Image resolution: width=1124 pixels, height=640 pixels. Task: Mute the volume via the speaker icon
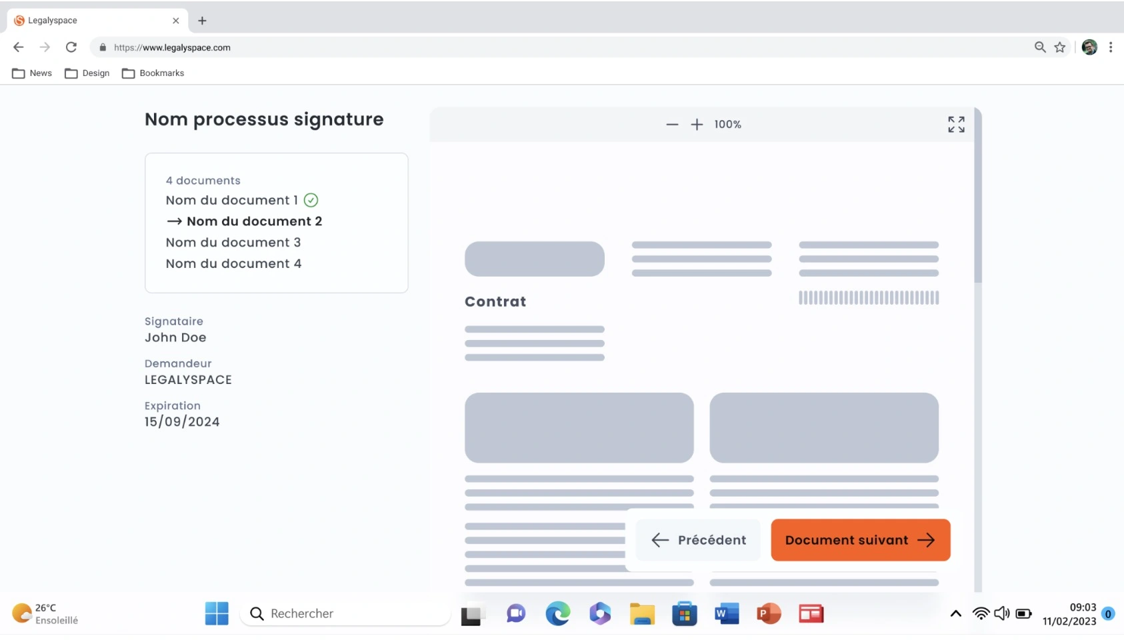[1002, 613]
